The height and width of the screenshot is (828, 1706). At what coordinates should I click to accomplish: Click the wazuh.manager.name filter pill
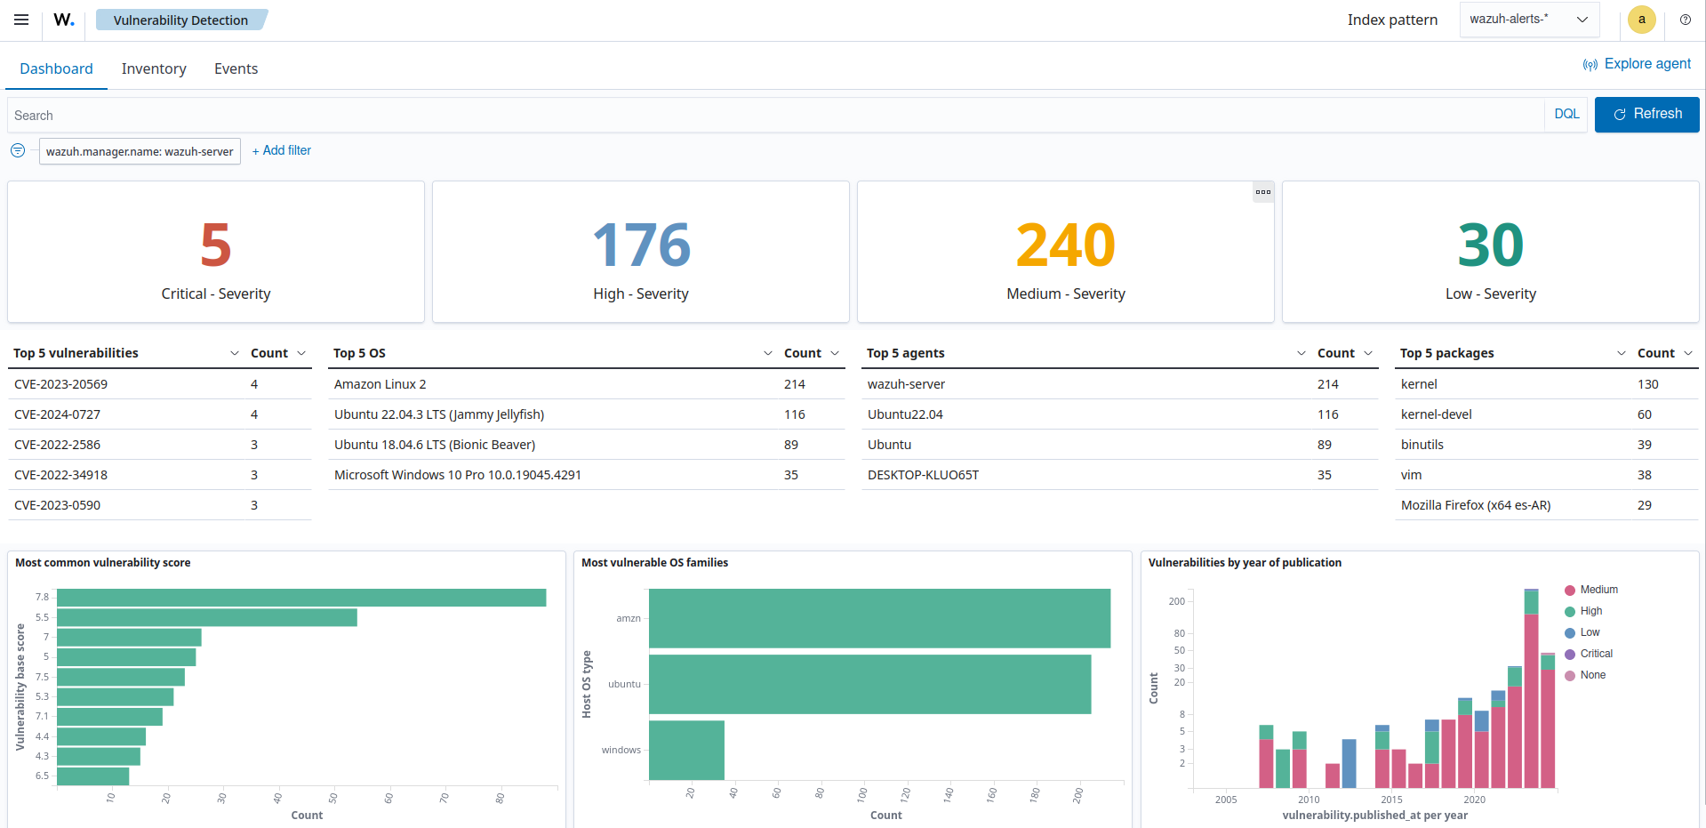(140, 151)
